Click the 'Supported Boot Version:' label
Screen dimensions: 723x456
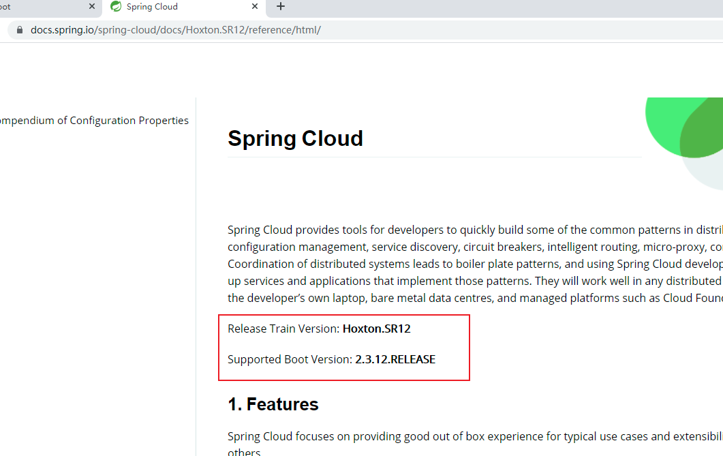click(x=290, y=359)
